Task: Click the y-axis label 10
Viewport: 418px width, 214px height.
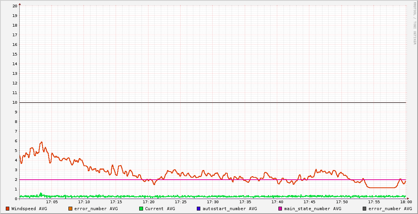Action: (x=15, y=103)
